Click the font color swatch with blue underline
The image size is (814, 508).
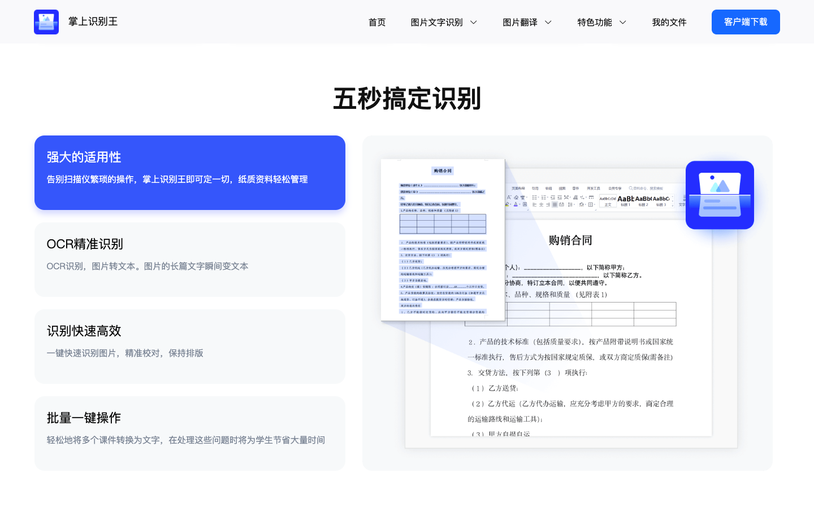(x=516, y=204)
